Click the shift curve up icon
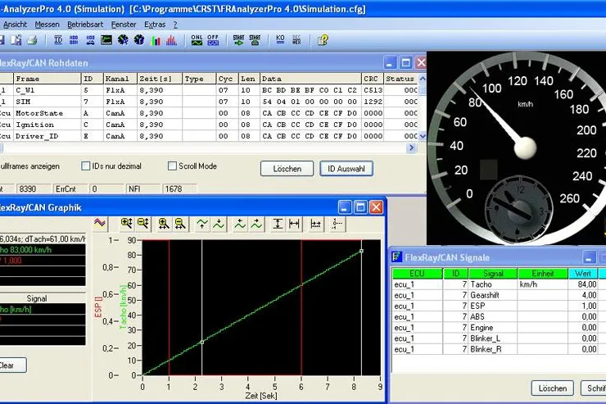Screen dimensions: 606x404 pos(201,224)
